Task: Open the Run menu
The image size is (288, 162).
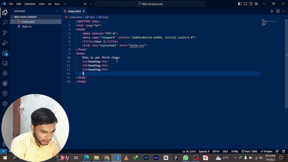Action: [x=57, y=4]
